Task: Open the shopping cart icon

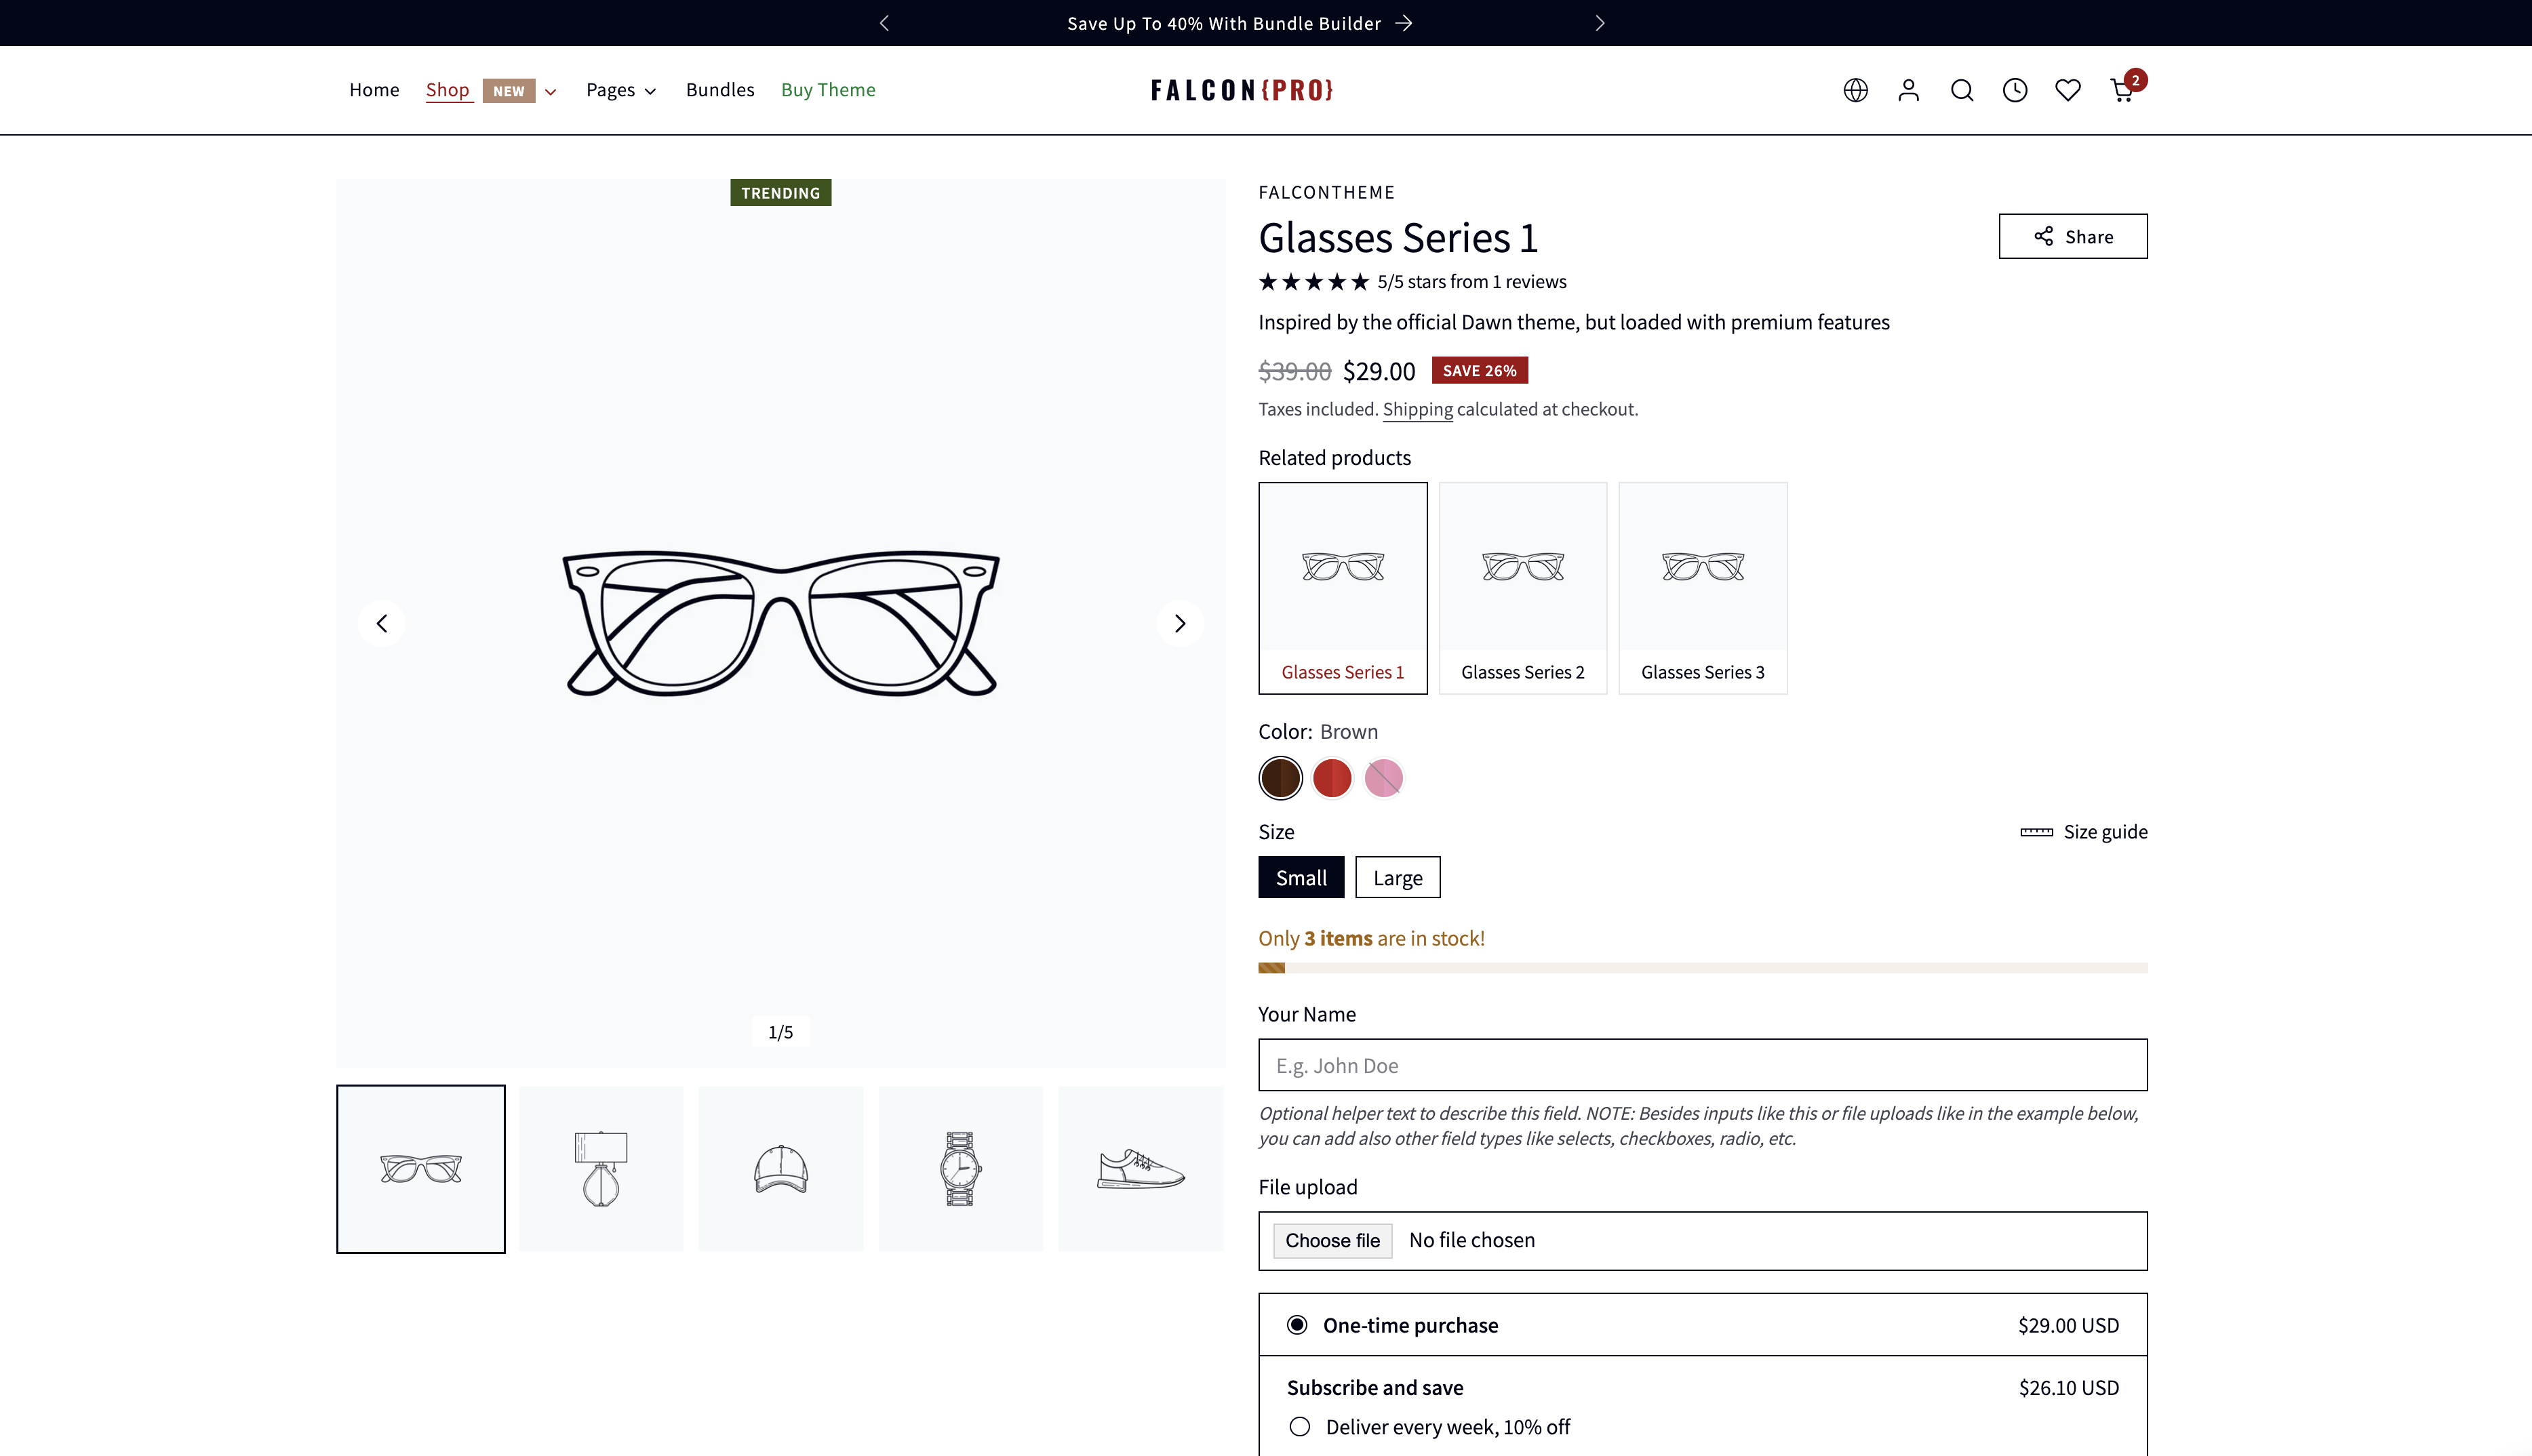Action: (x=2122, y=91)
